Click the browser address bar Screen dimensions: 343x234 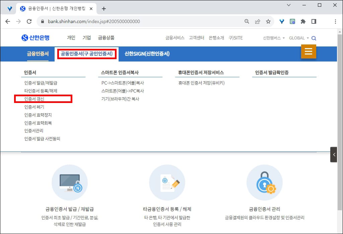pyautogui.click(x=134, y=21)
